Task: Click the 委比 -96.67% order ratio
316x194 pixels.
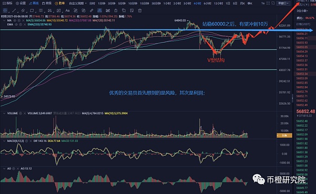Action: pos(305,18)
